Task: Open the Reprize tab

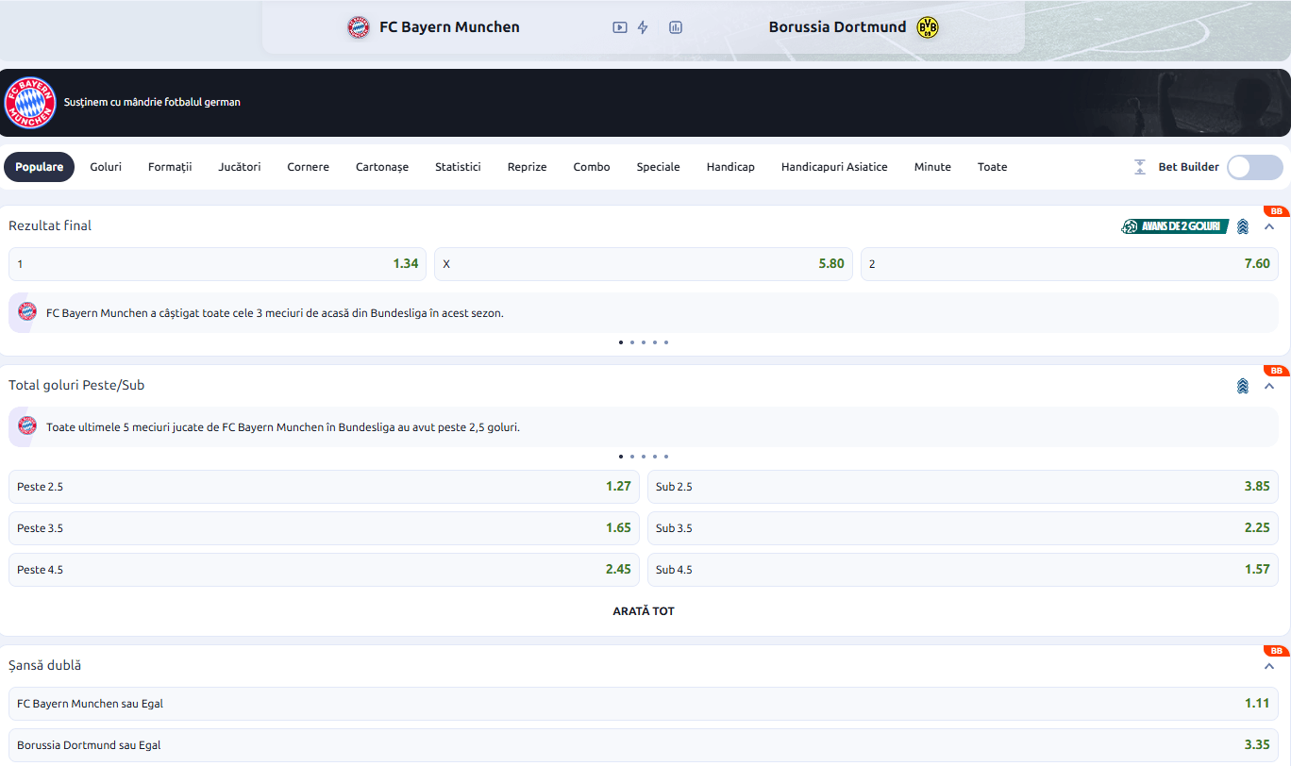Action: click(527, 167)
